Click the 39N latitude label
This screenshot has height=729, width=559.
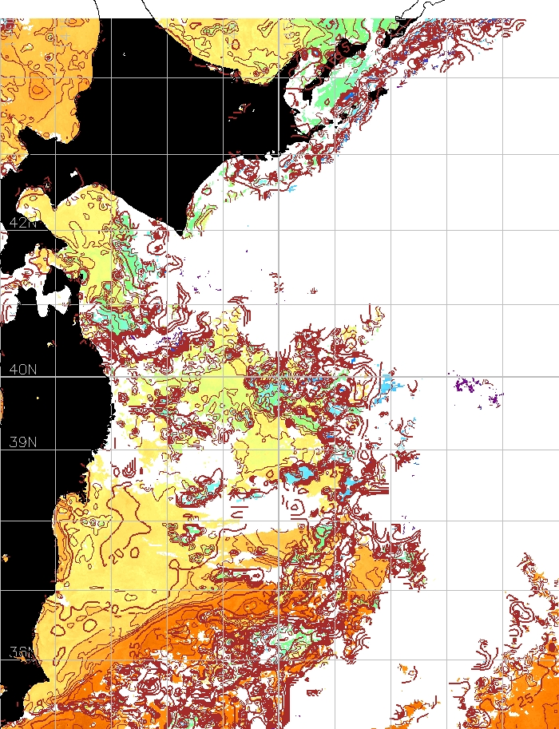click(23, 442)
